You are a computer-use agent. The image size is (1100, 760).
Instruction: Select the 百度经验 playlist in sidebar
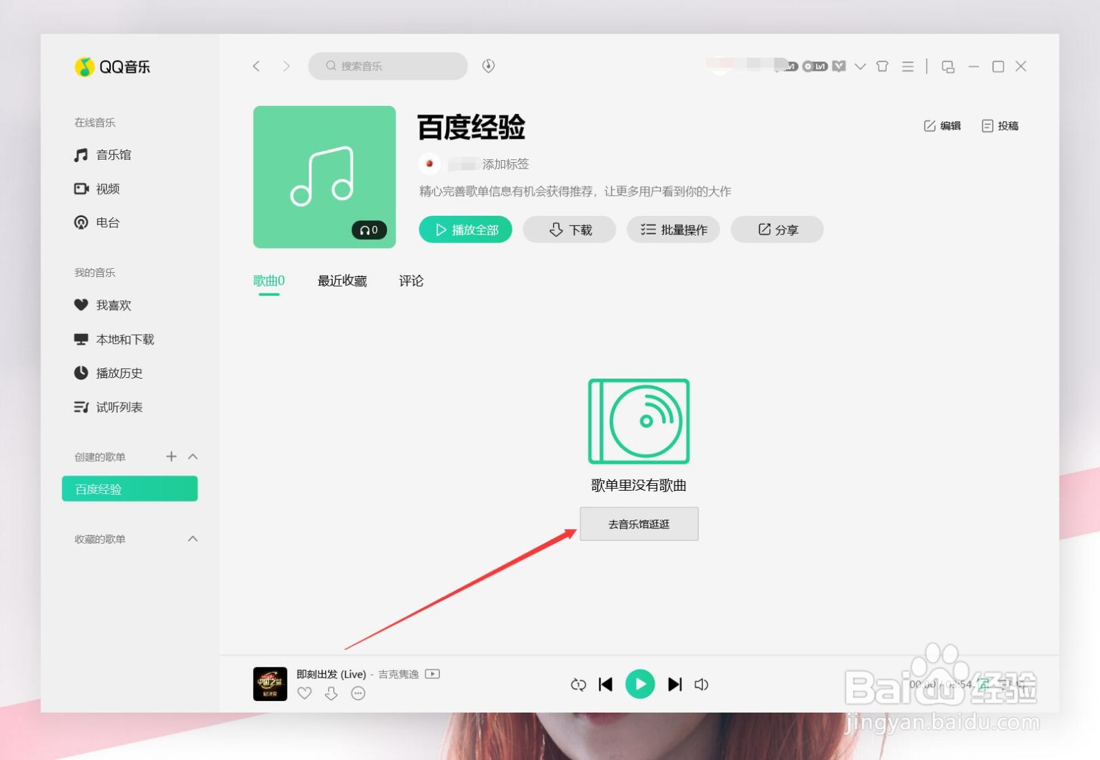point(130,489)
